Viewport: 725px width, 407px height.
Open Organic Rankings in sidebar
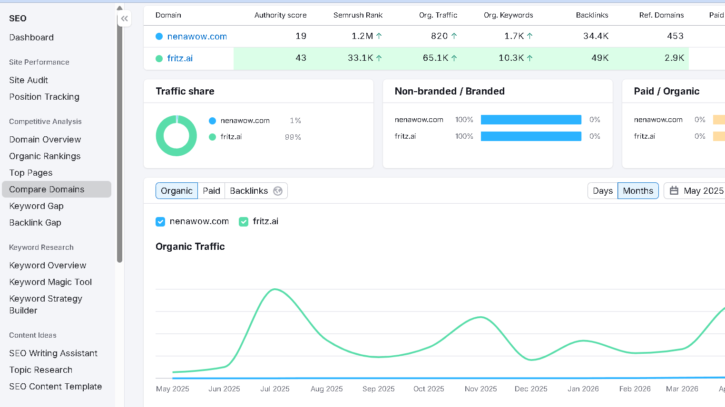[45, 156]
